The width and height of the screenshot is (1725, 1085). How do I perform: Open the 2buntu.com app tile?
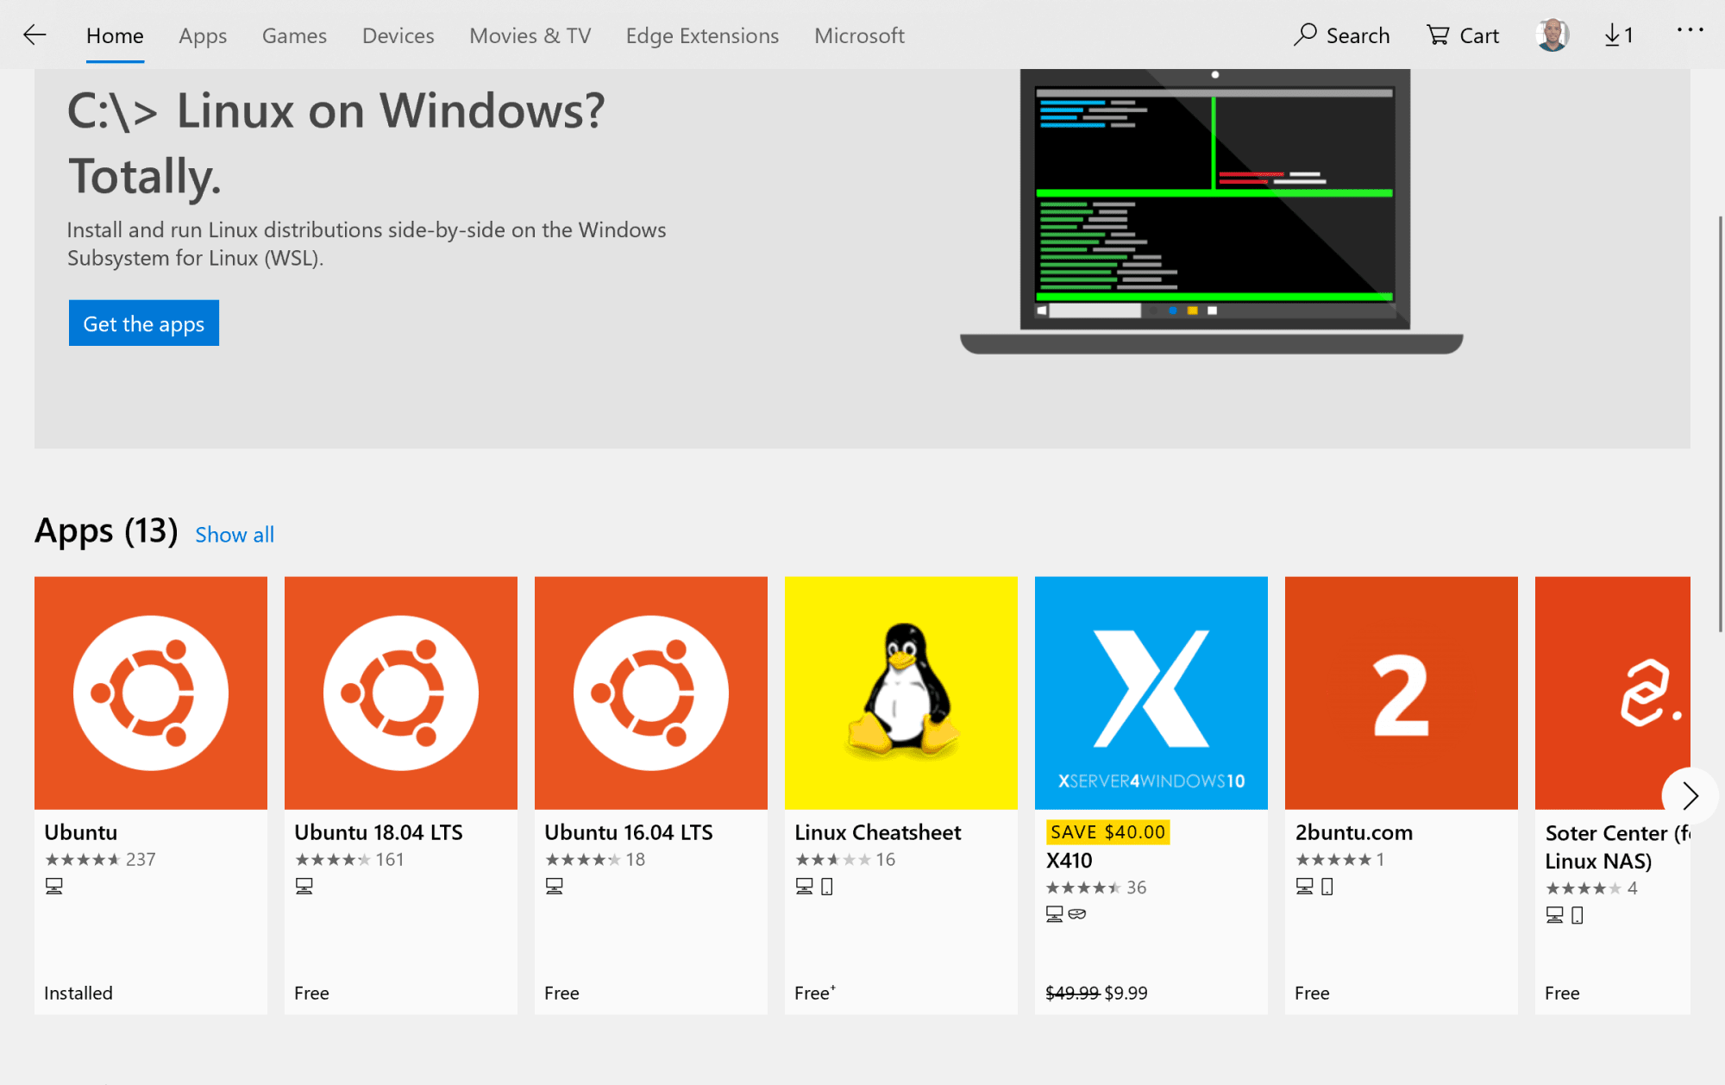pos(1401,693)
